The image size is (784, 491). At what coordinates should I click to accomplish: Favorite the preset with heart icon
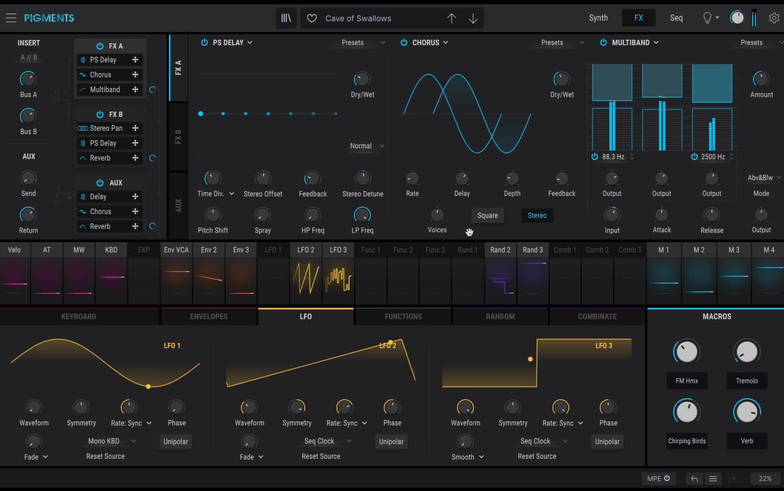click(x=312, y=18)
